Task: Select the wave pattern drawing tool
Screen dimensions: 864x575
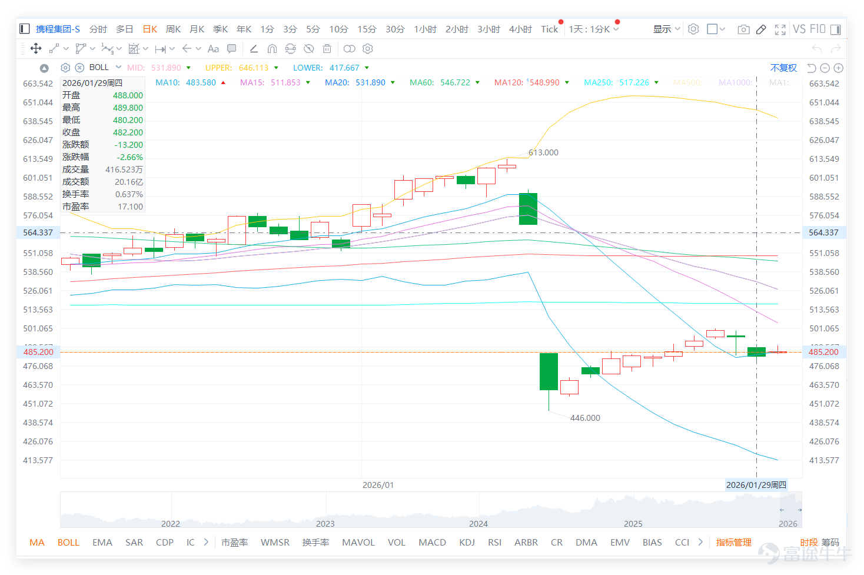Action: [x=107, y=49]
